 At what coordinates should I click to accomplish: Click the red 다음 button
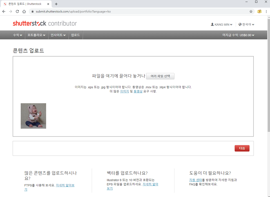(242, 148)
